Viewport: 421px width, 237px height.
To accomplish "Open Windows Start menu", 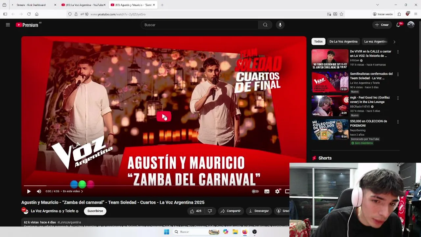I will pyautogui.click(x=166, y=232).
